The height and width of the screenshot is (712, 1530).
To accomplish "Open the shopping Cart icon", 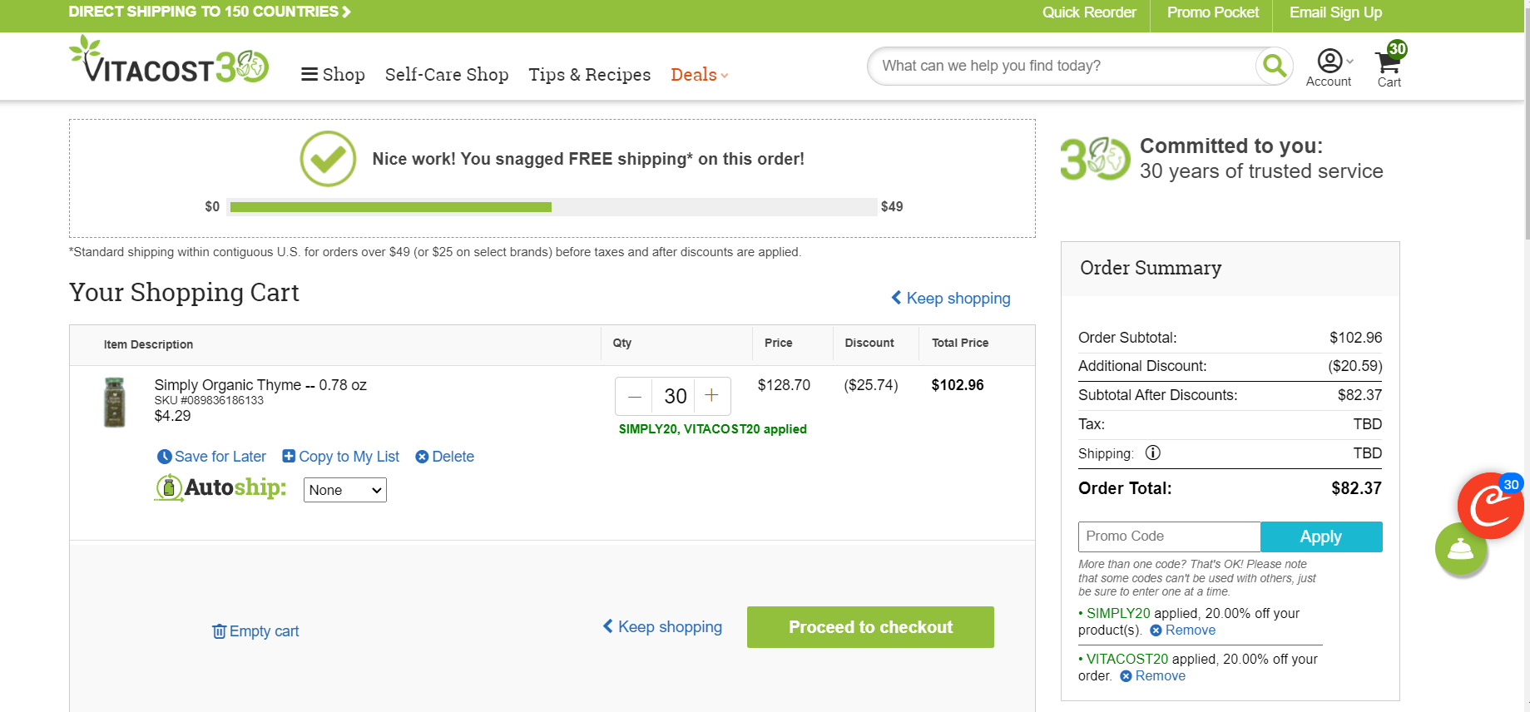I will (1389, 63).
